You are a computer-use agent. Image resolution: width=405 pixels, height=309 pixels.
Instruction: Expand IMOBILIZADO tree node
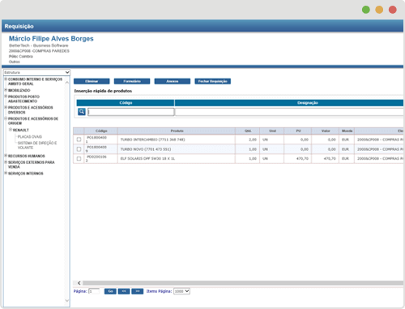[6, 90]
